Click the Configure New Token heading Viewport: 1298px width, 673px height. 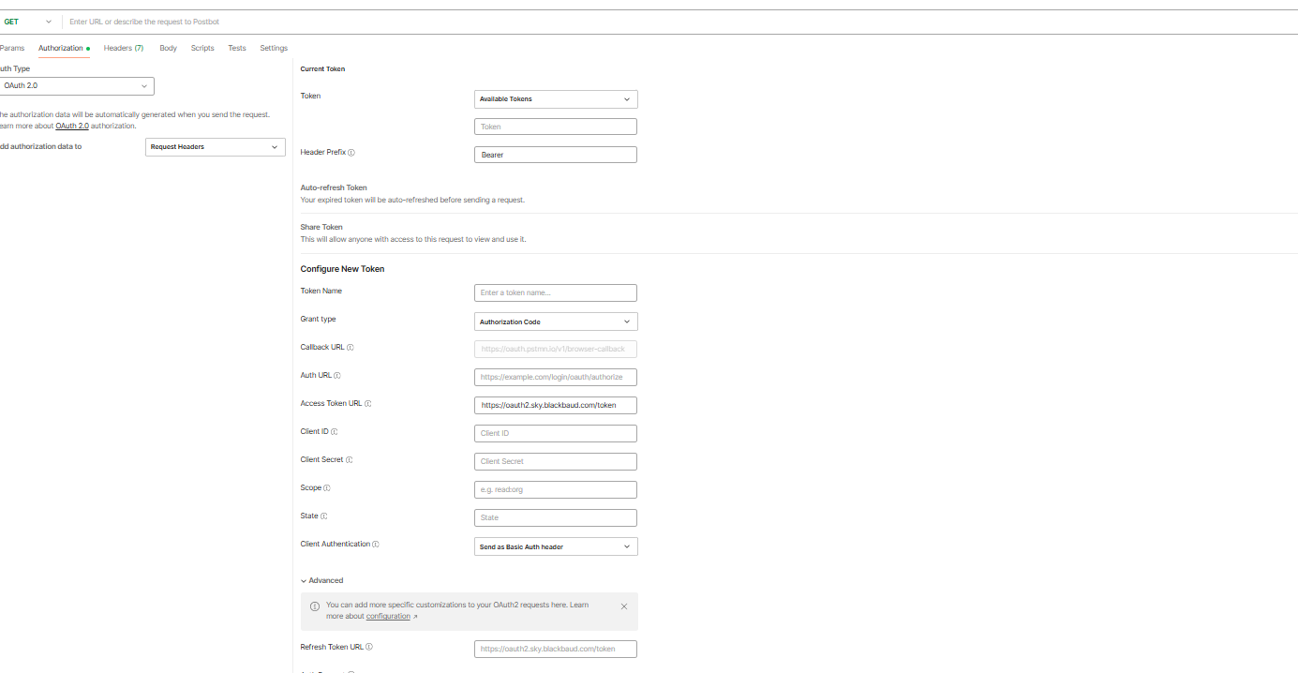click(342, 269)
